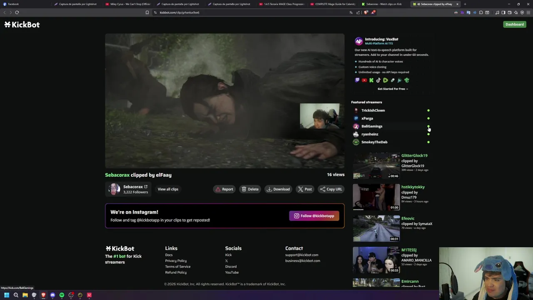Viewport: 533px width, 300px height.
Task: Click the Twitch platform icon
Action: [357, 80]
